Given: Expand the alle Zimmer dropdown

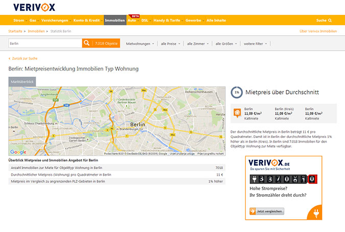Looking at the screenshot, I should click(x=198, y=44).
